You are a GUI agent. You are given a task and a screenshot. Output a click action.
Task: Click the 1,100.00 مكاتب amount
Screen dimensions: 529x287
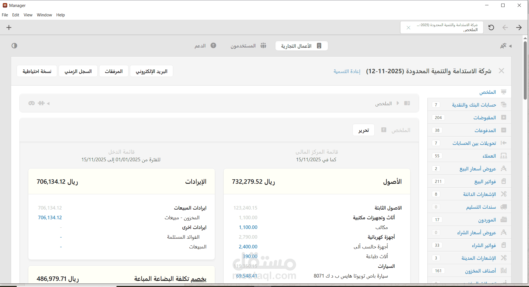click(x=248, y=227)
